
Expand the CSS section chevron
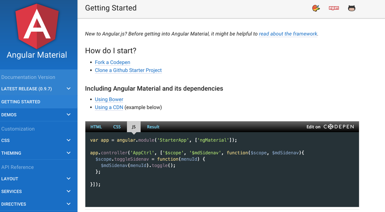[x=68, y=140]
